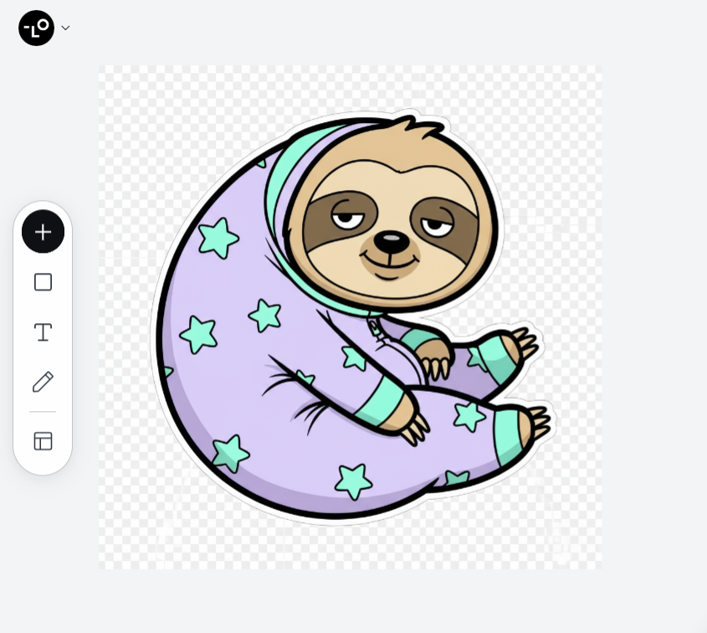Activate the pencil drawing tool
The width and height of the screenshot is (707, 633).
click(x=43, y=382)
